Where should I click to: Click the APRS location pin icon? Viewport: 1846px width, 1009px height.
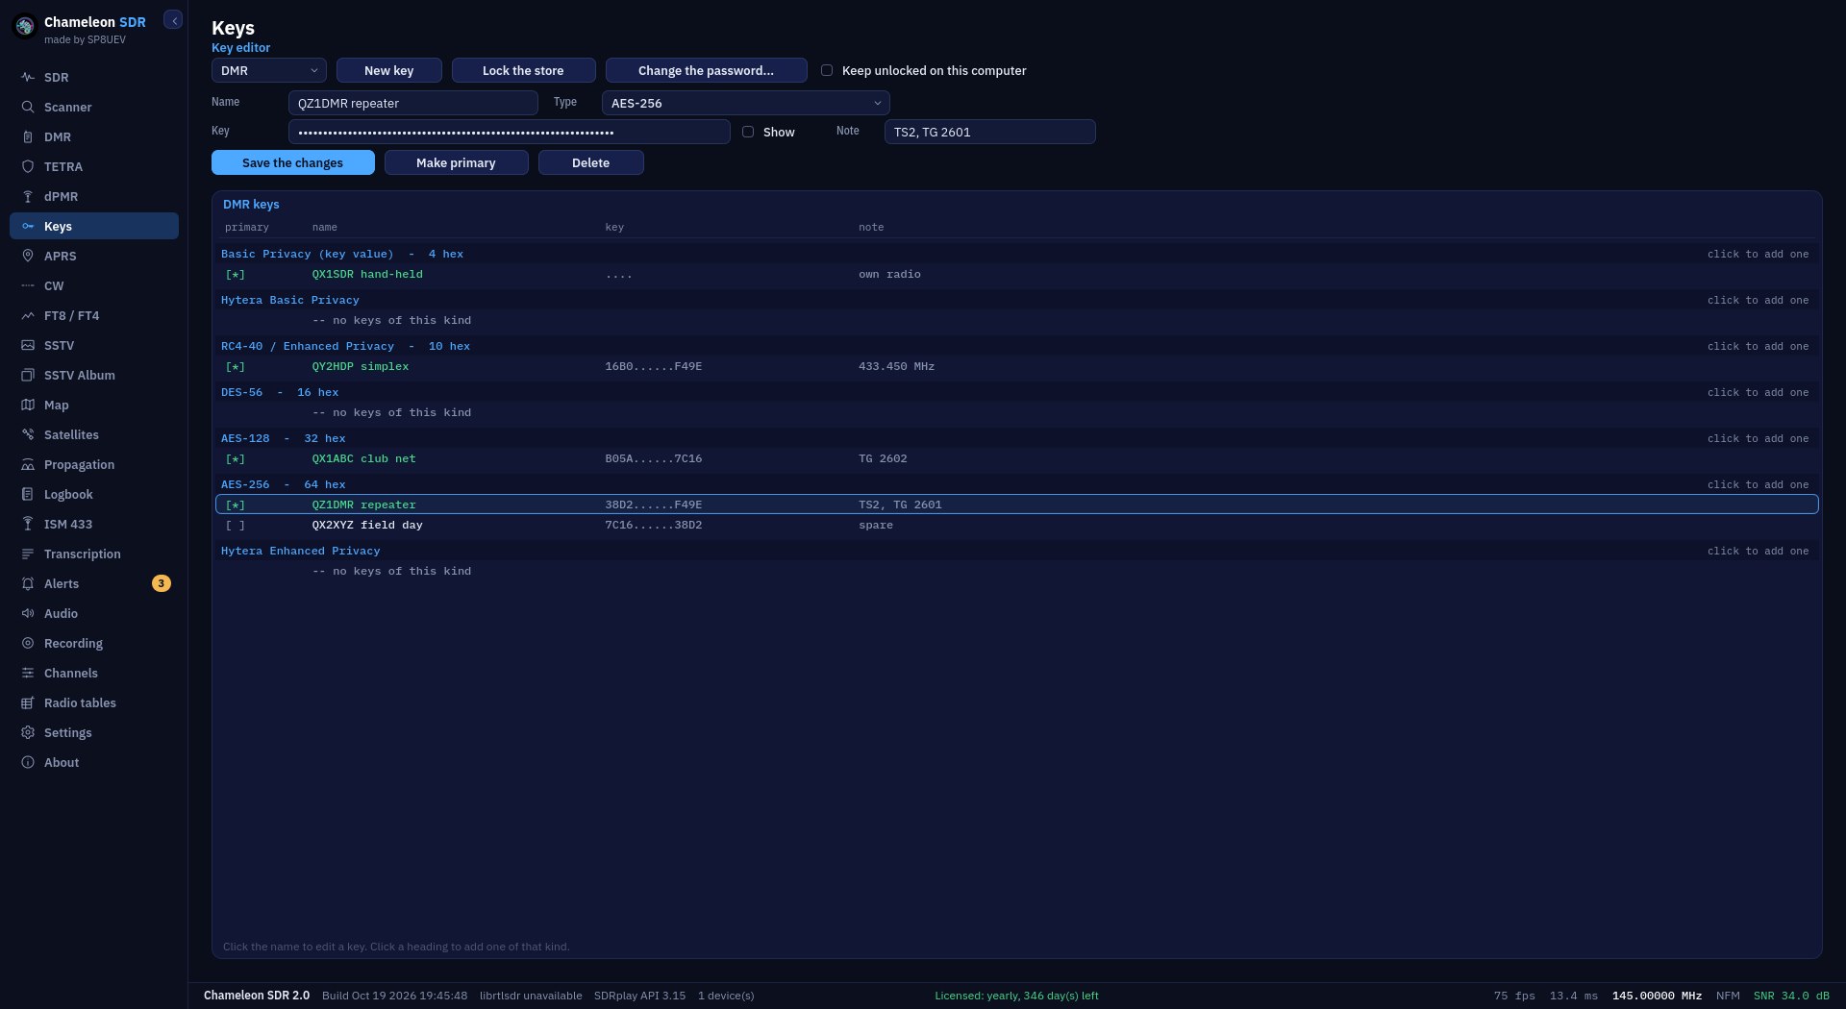pos(28,256)
